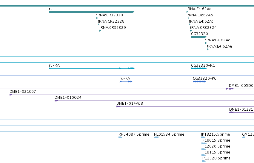Select the CG32320 gene bar
This screenshot has height=163, width=254.
click(199, 37)
